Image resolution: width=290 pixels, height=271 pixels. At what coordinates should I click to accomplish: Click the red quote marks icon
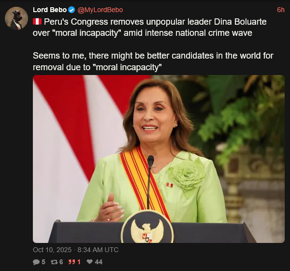point(72,262)
